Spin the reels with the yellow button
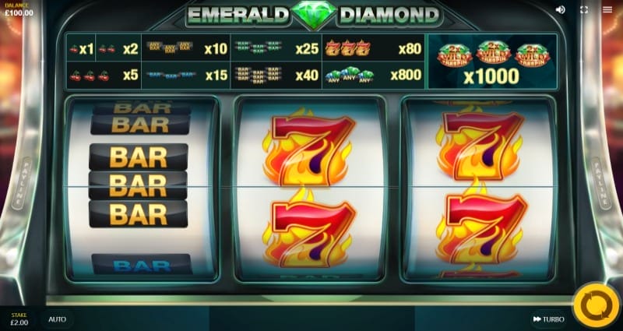623x331 pixels. (597, 306)
